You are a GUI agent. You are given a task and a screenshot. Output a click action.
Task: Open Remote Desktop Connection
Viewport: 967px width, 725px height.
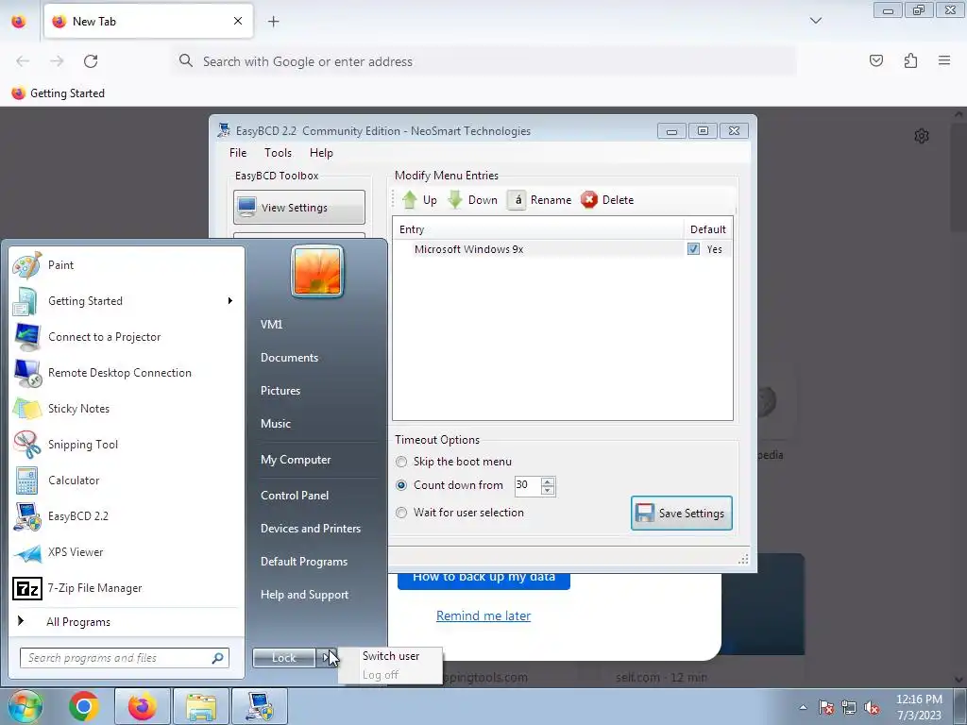tap(127, 373)
